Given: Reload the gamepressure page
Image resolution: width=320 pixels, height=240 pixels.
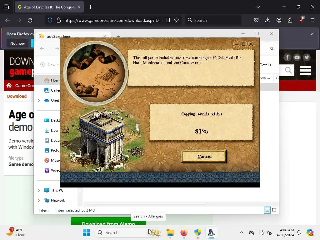Looking at the screenshot, I should tap(30, 20).
